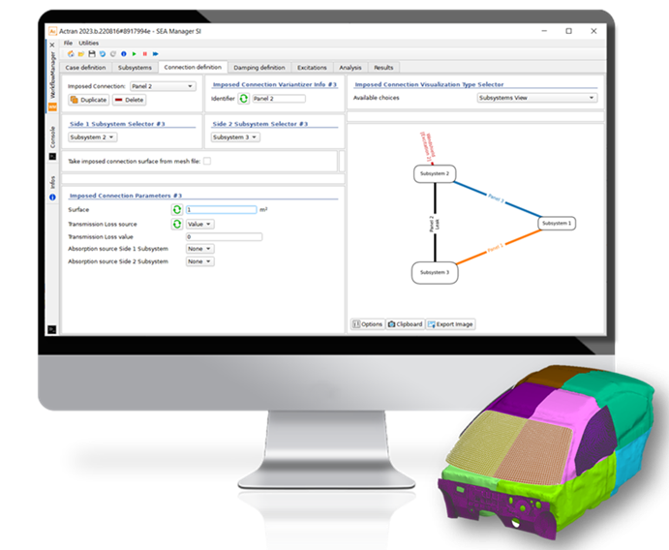
Task: Click Imposed Connection Variantizer Info #3 heading
Action: 274,84
